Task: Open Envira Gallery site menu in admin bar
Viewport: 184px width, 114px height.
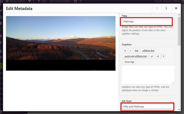Action: [x=15, y=1]
